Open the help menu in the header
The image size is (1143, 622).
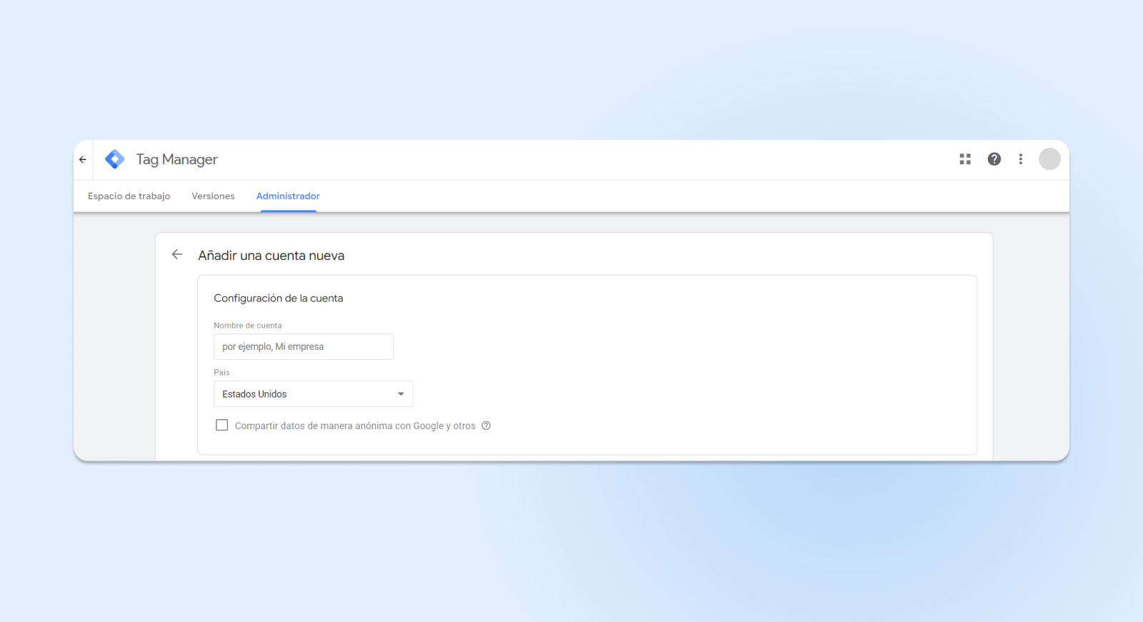click(x=994, y=159)
